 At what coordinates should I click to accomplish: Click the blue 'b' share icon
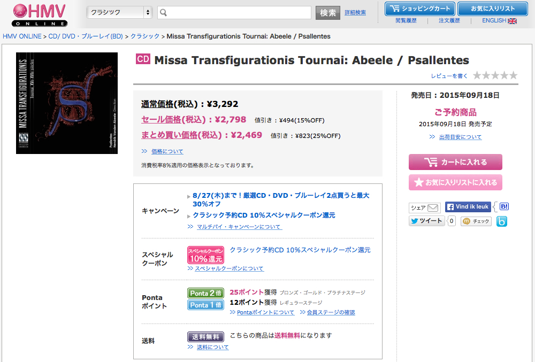pyautogui.click(x=501, y=221)
